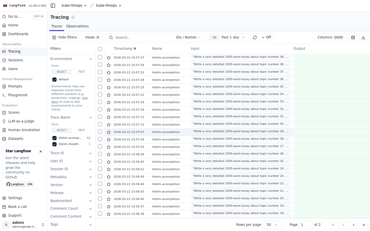Select TEXT mode for Environment filter
The height and width of the screenshot is (231, 370).
click(81, 72)
